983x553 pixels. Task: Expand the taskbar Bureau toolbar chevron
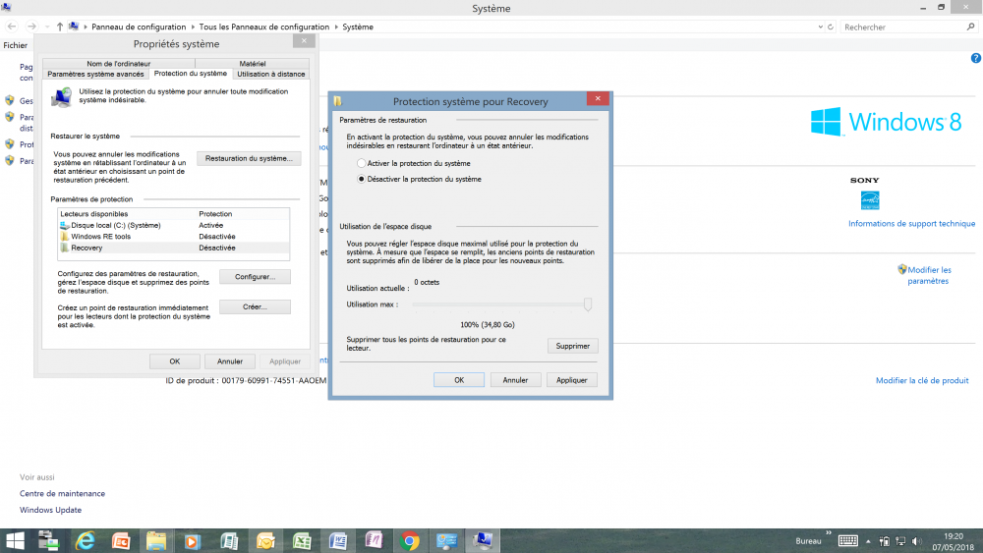[x=829, y=533]
